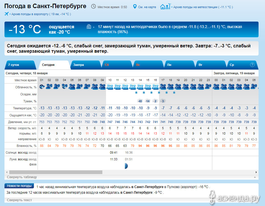Click the moon phase icon
Image resolution: width=265 pixels, height=206 pixels.
(126, 166)
